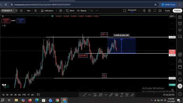Select the horizontal ray tool in favorites bar
The width and height of the screenshot is (183, 103).
(x=90, y=95)
